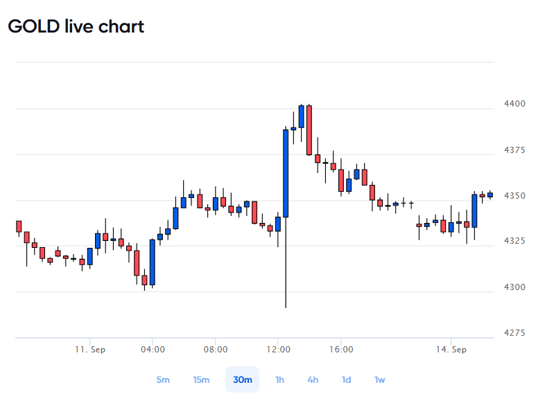Click the 4300 price axis label
Viewport: 545px width, 396px height.
(514, 287)
